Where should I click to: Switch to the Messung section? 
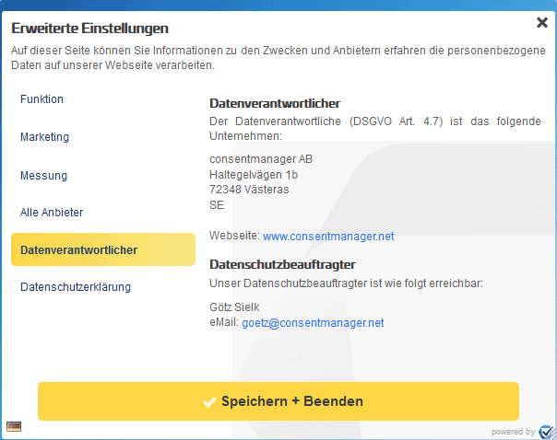pyautogui.click(x=43, y=176)
